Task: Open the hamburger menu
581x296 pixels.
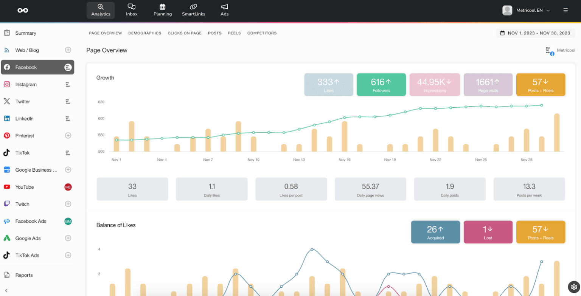Action: (x=567, y=10)
